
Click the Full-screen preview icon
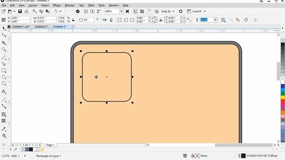[127, 12]
